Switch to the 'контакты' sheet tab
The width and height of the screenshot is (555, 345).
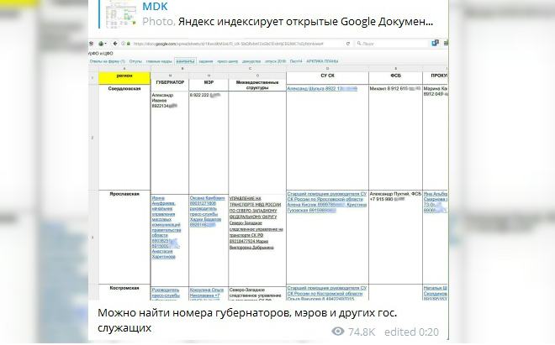(186, 61)
